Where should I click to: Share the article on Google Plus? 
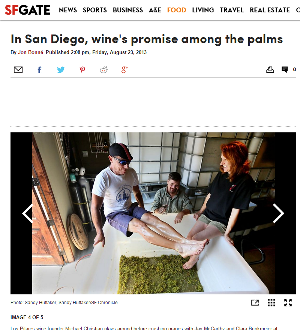124,70
